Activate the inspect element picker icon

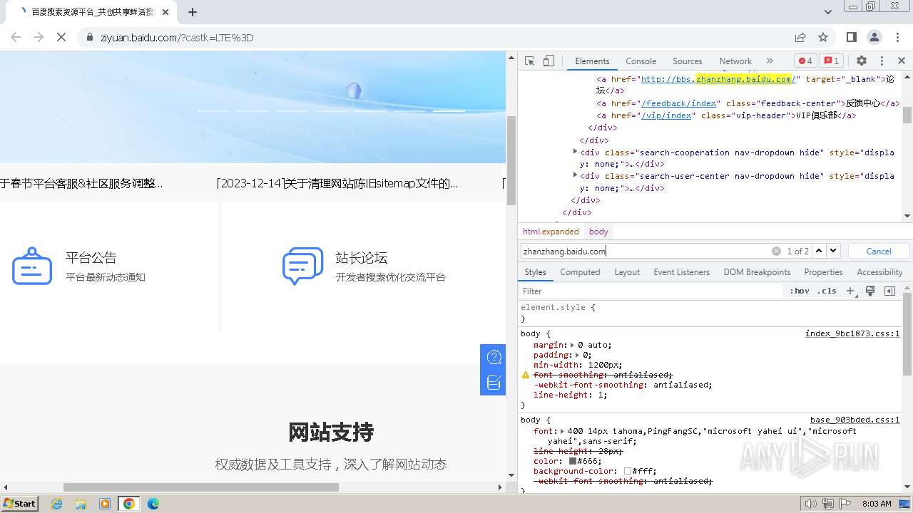[529, 61]
